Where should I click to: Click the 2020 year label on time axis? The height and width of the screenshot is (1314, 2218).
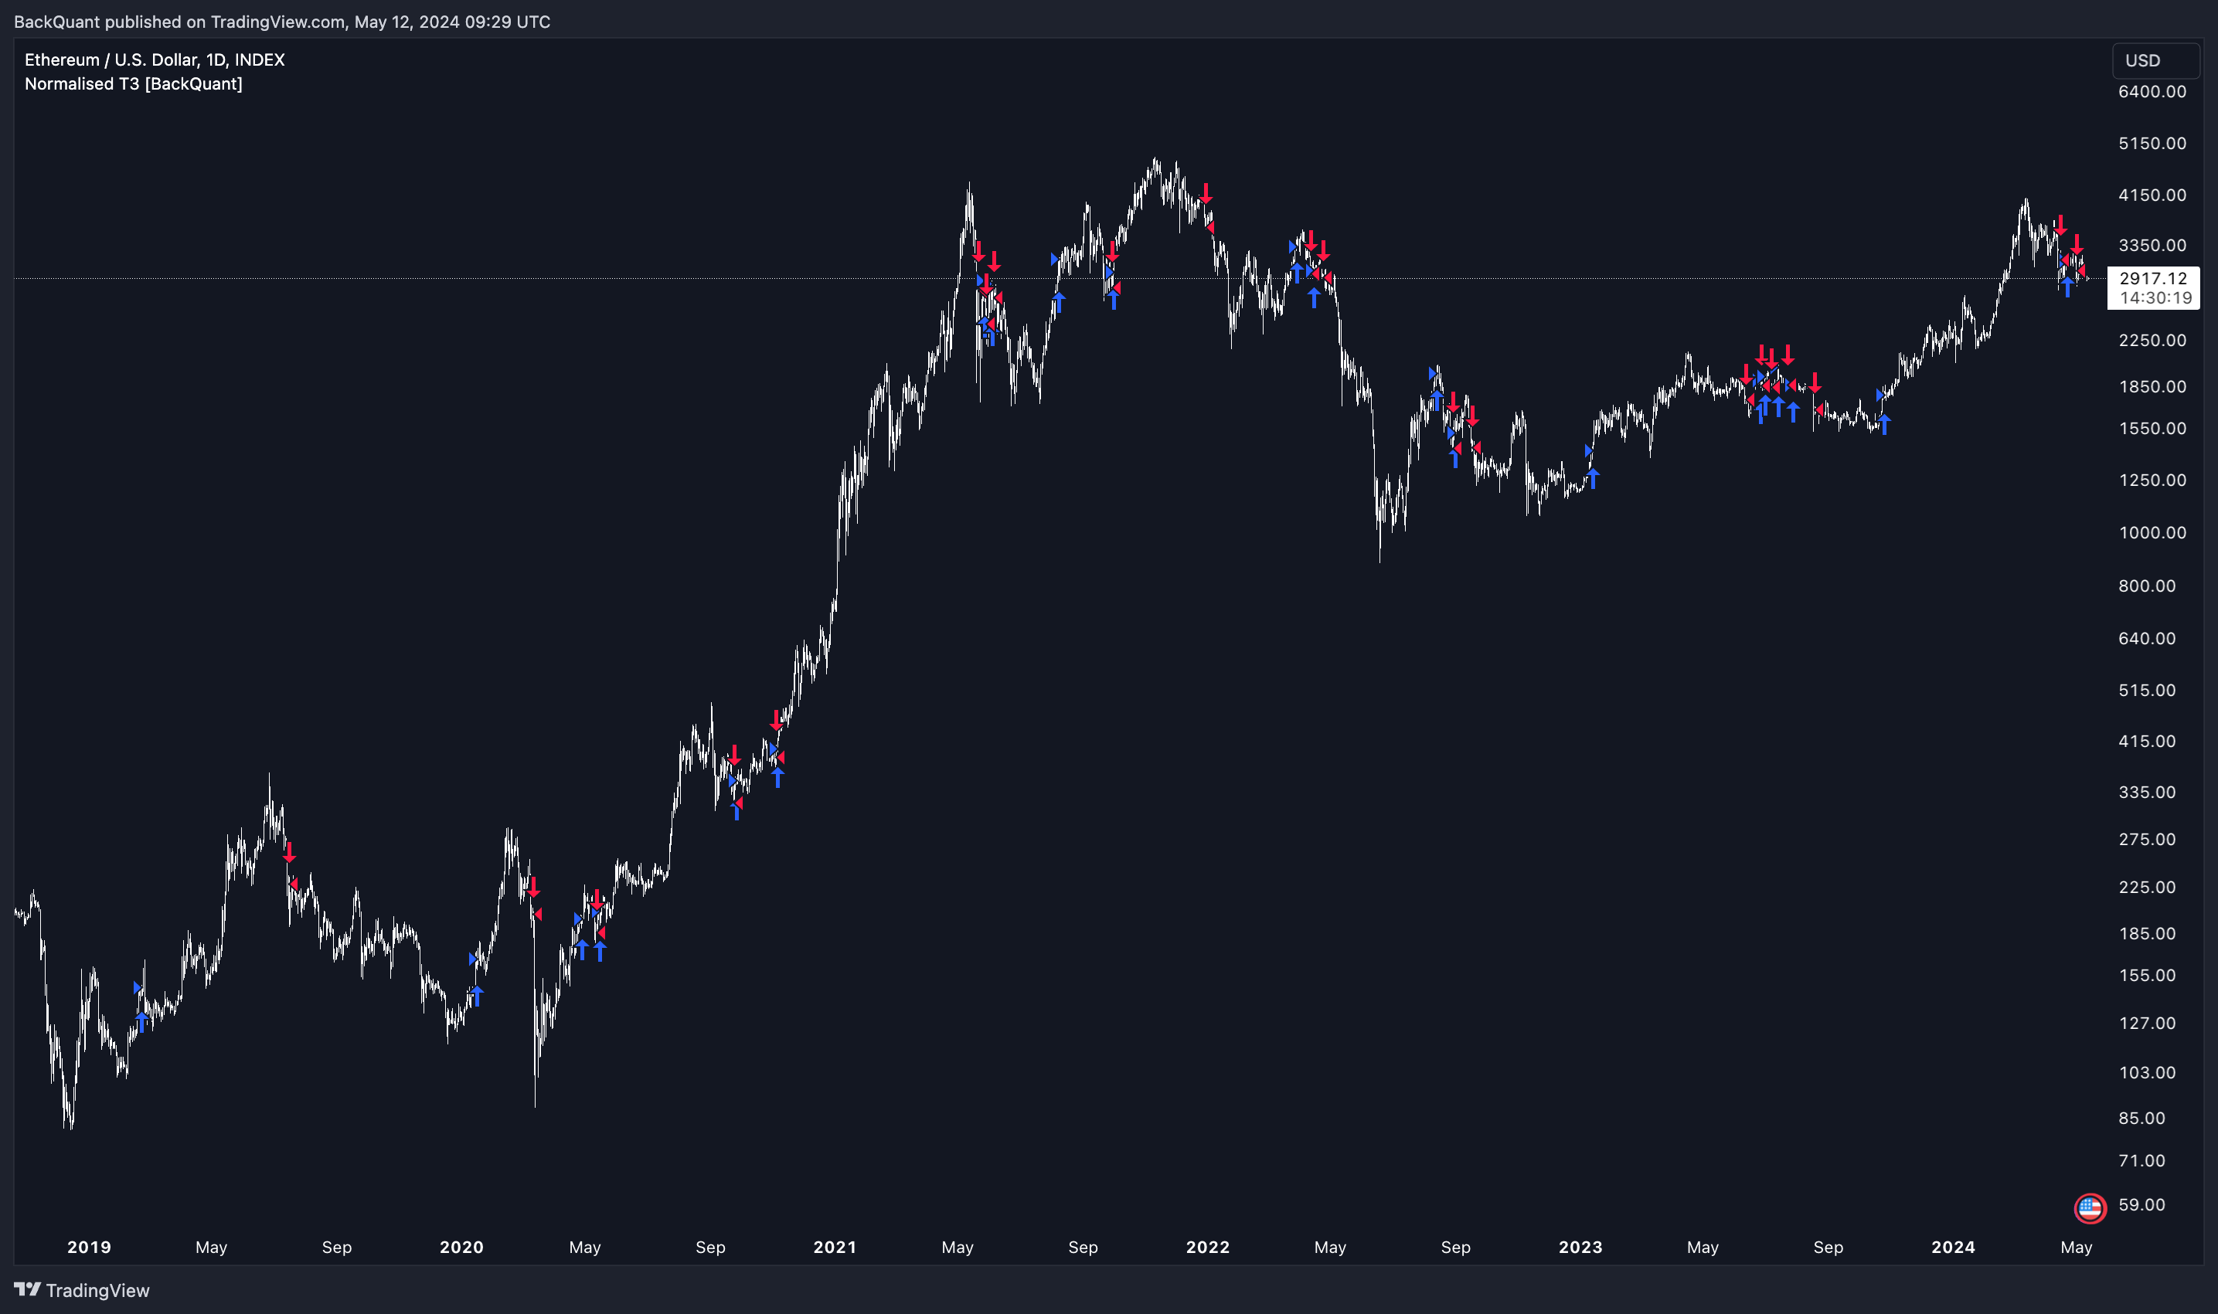461,1247
